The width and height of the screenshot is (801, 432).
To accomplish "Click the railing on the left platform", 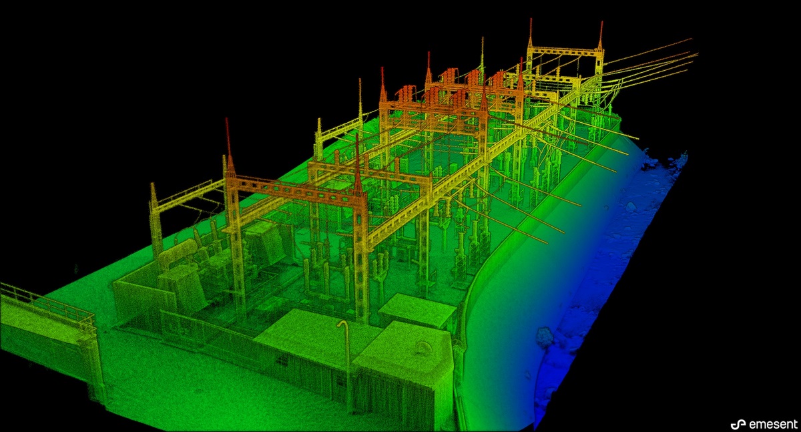I will point(47,304).
